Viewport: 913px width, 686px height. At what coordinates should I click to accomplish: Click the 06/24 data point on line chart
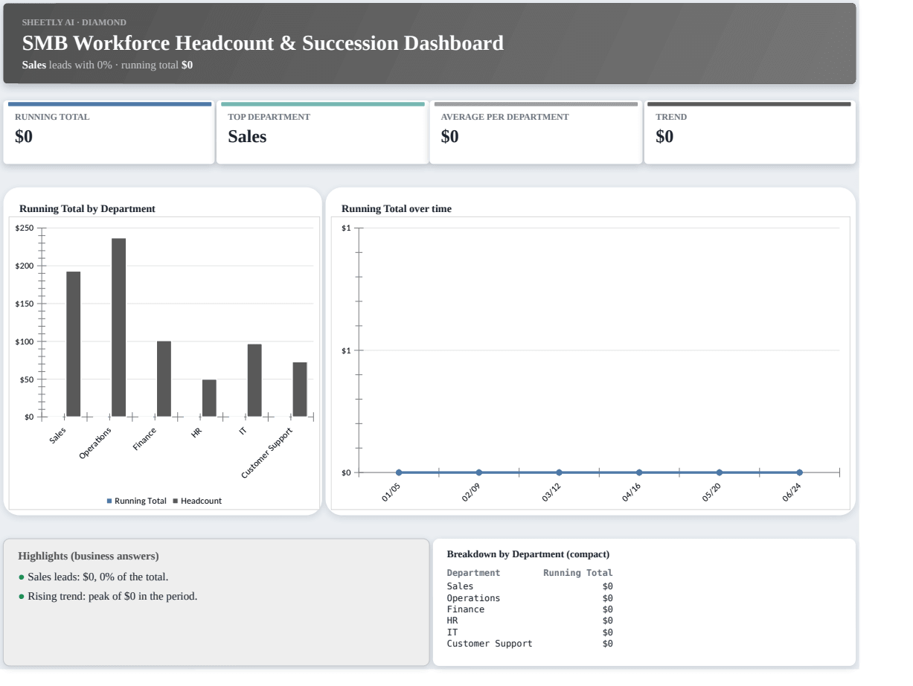(x=799, y=472)
